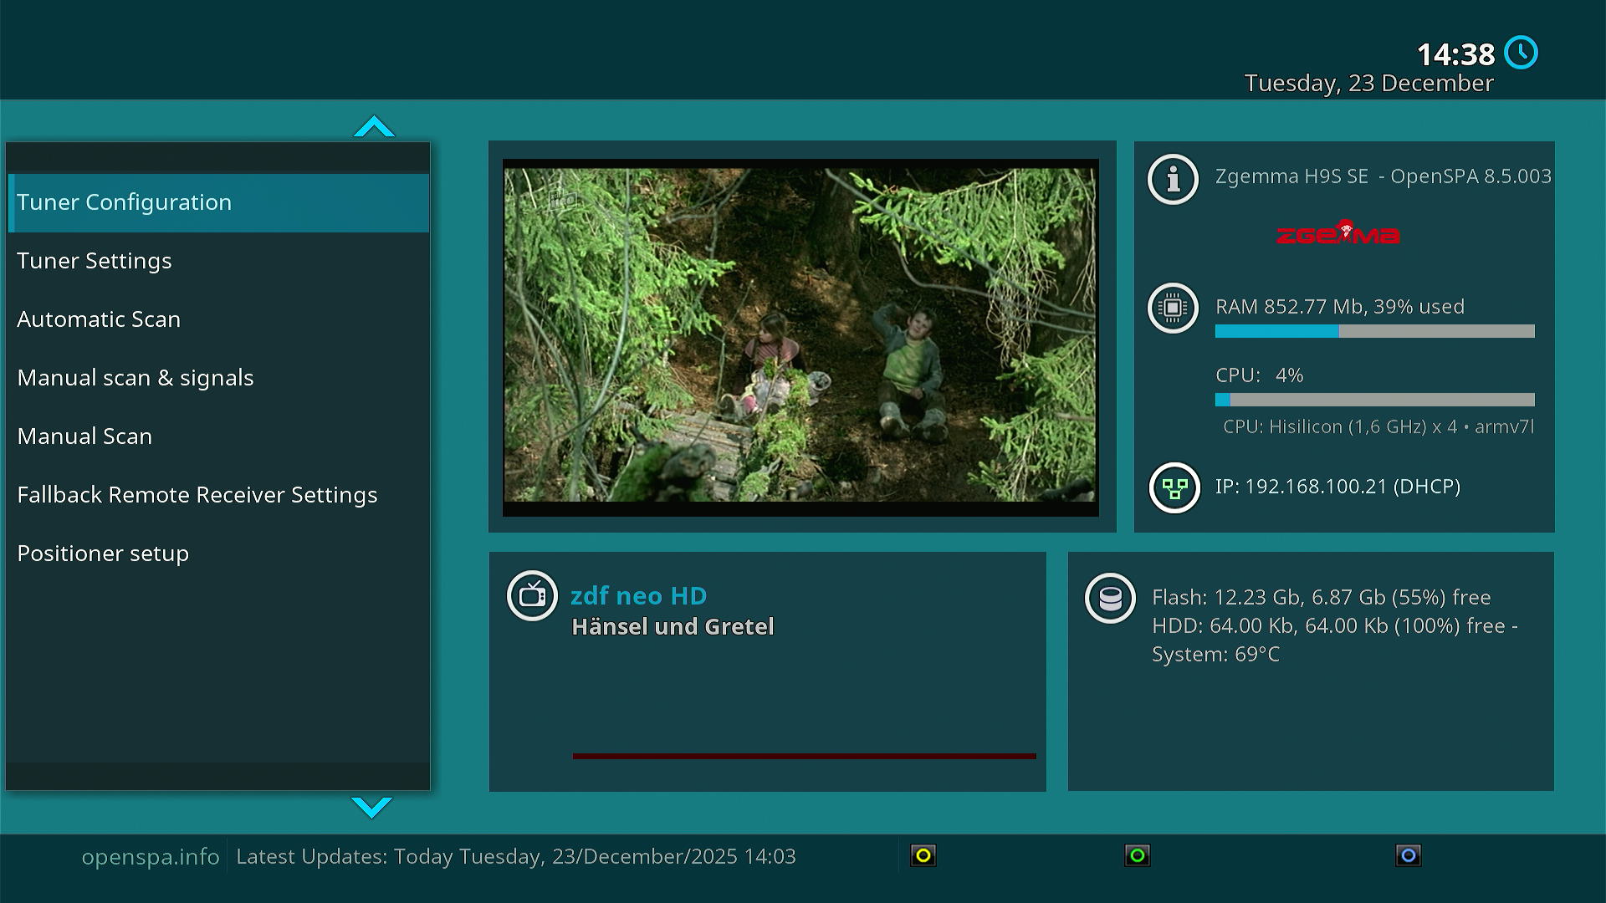Click the clock icon beside 14:38
Viewport: 1606px width, 903px height.
tap(1521, 53)
